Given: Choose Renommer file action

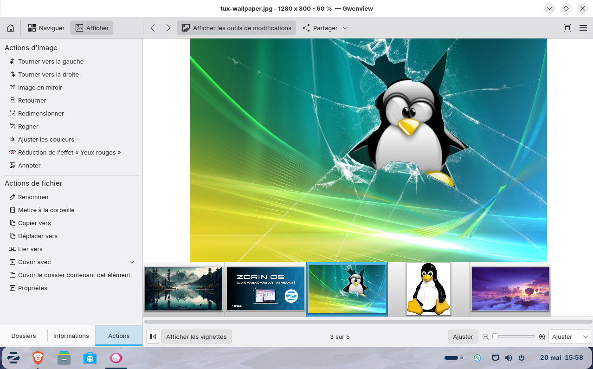Looking at the screenshot, I should tap(29, 197).
